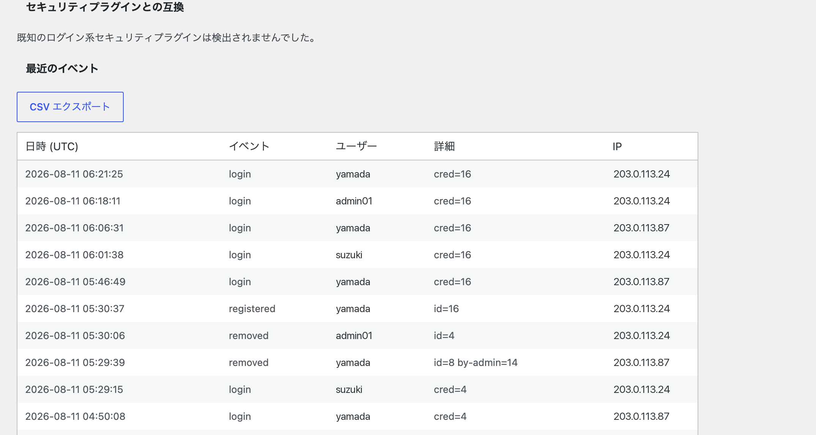Viewport: 816px width, 435px height.
Task: Click IP 203.0.113.87 in the 05:29:39 row
Action: tap(641, 363)
